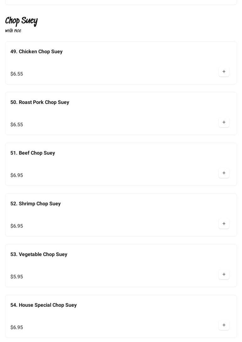Add Beef Chop Suey using plus button
The width and height of the screenshot is (242, 342).
[224, 173]
